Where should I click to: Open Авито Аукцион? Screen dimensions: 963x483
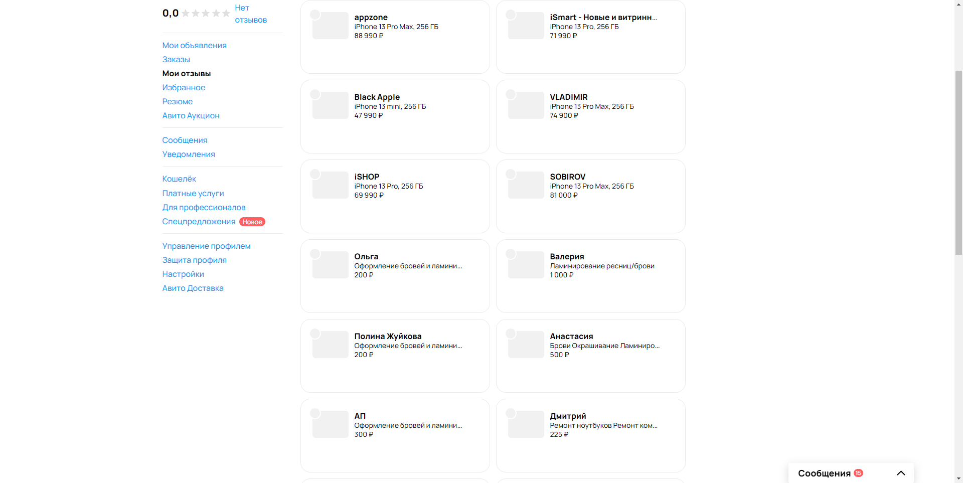coord(191,115)
